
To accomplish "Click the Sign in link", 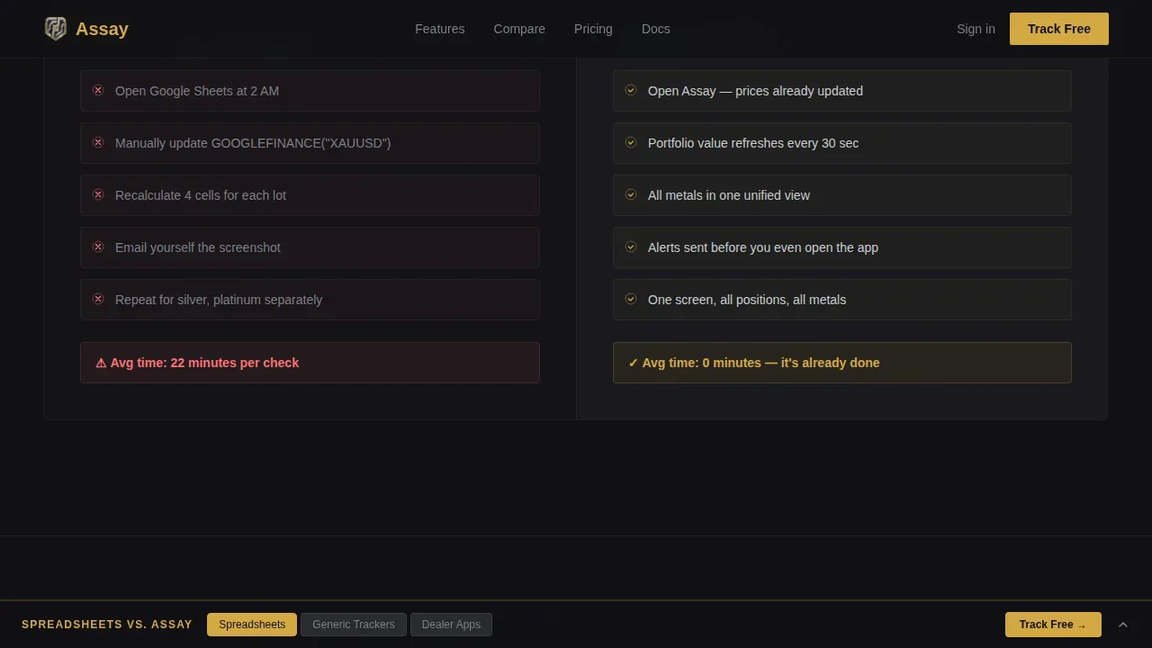I will 976,29.
